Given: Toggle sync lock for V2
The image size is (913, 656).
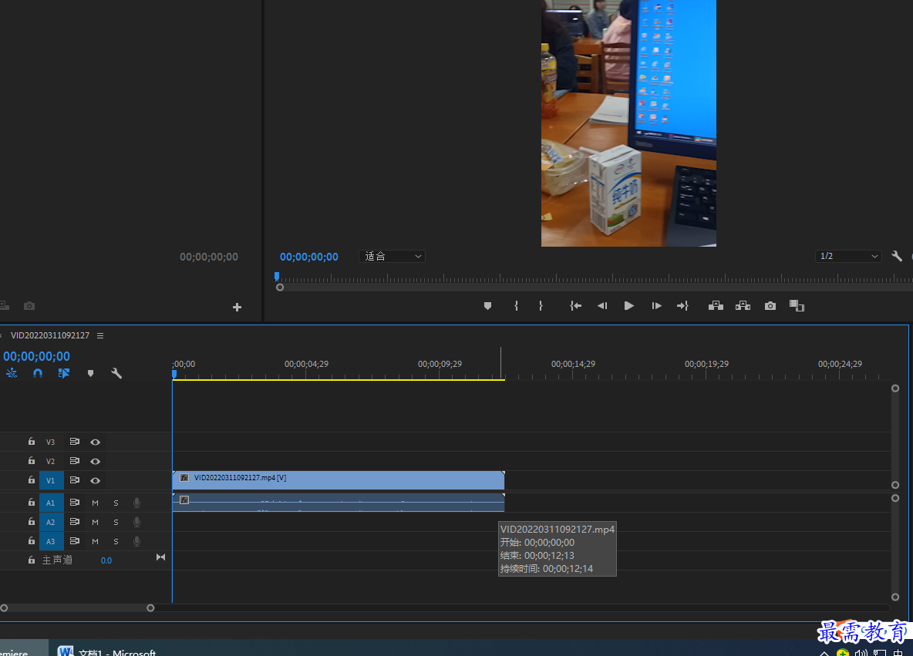Looking at the screenshot, I should click(x=75, y=461).
